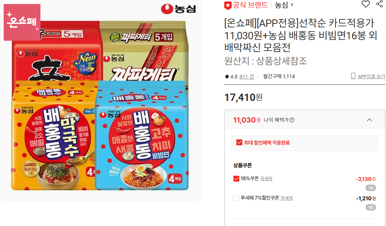Click the 1장 badge under 18% coupon
386x226 pixels.
tap(371, 188)
